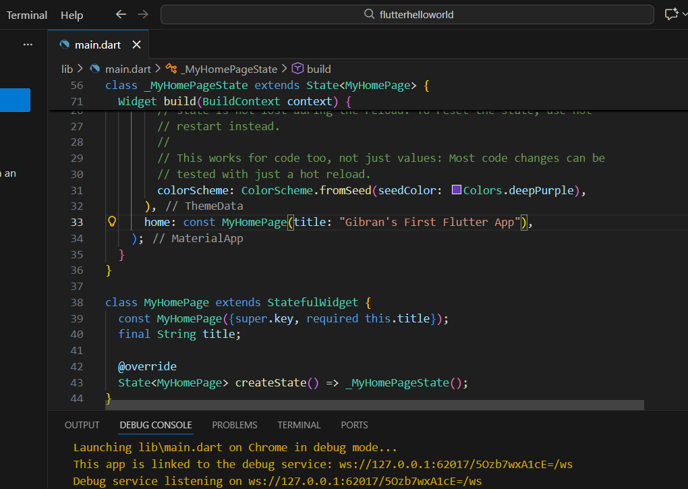The image size is (688, 489).
Task: Click the build method cube icon in breadcrumbs
Action: click(x=298, y=69)
